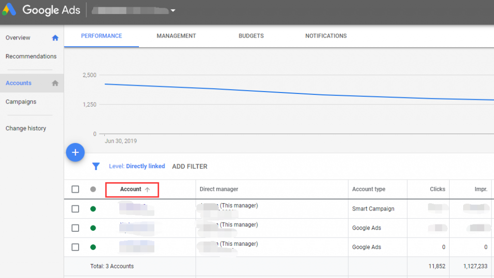This screenshot has width=494, height=278.
Task: Sort by the Impr. column
Action: point(481,189)
